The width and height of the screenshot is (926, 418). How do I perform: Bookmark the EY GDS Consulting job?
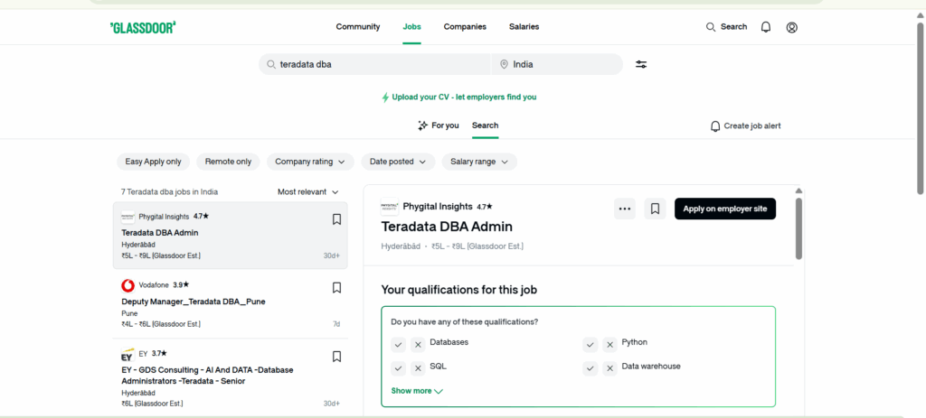click(x=336, y=356)
